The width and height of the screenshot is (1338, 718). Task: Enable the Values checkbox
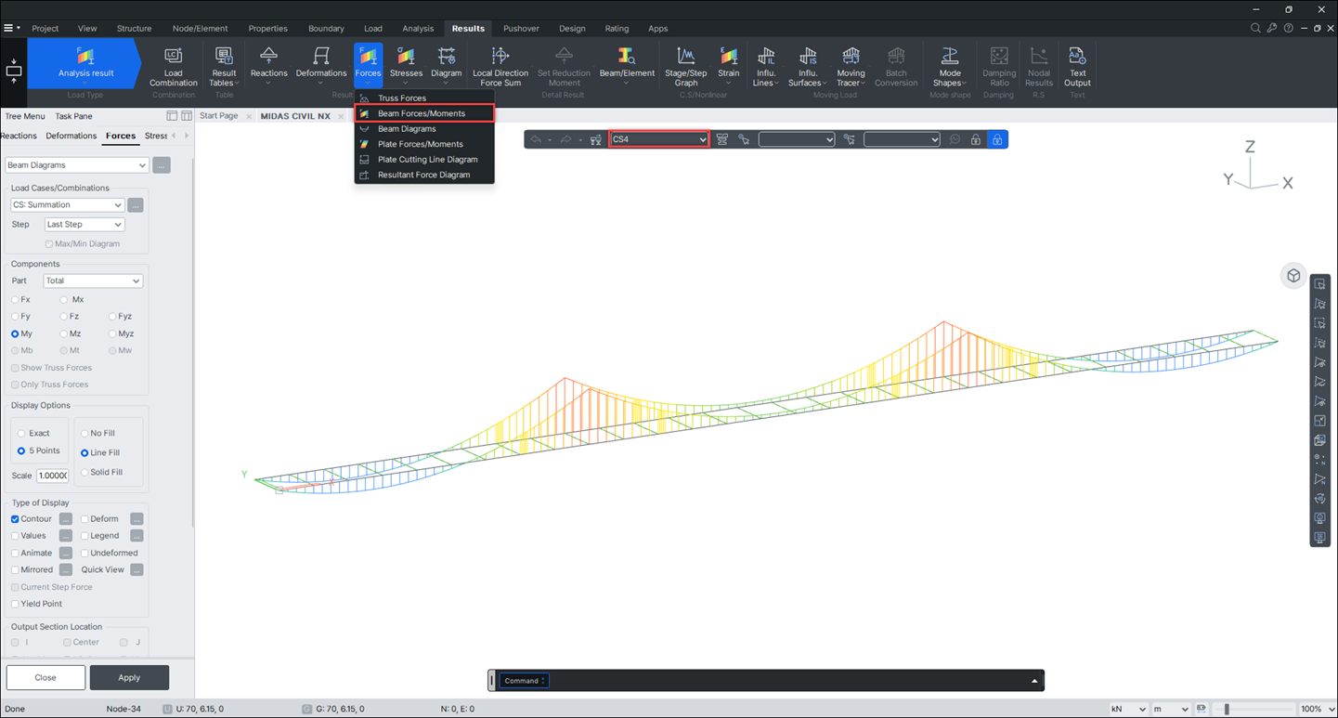pos(15,536)
